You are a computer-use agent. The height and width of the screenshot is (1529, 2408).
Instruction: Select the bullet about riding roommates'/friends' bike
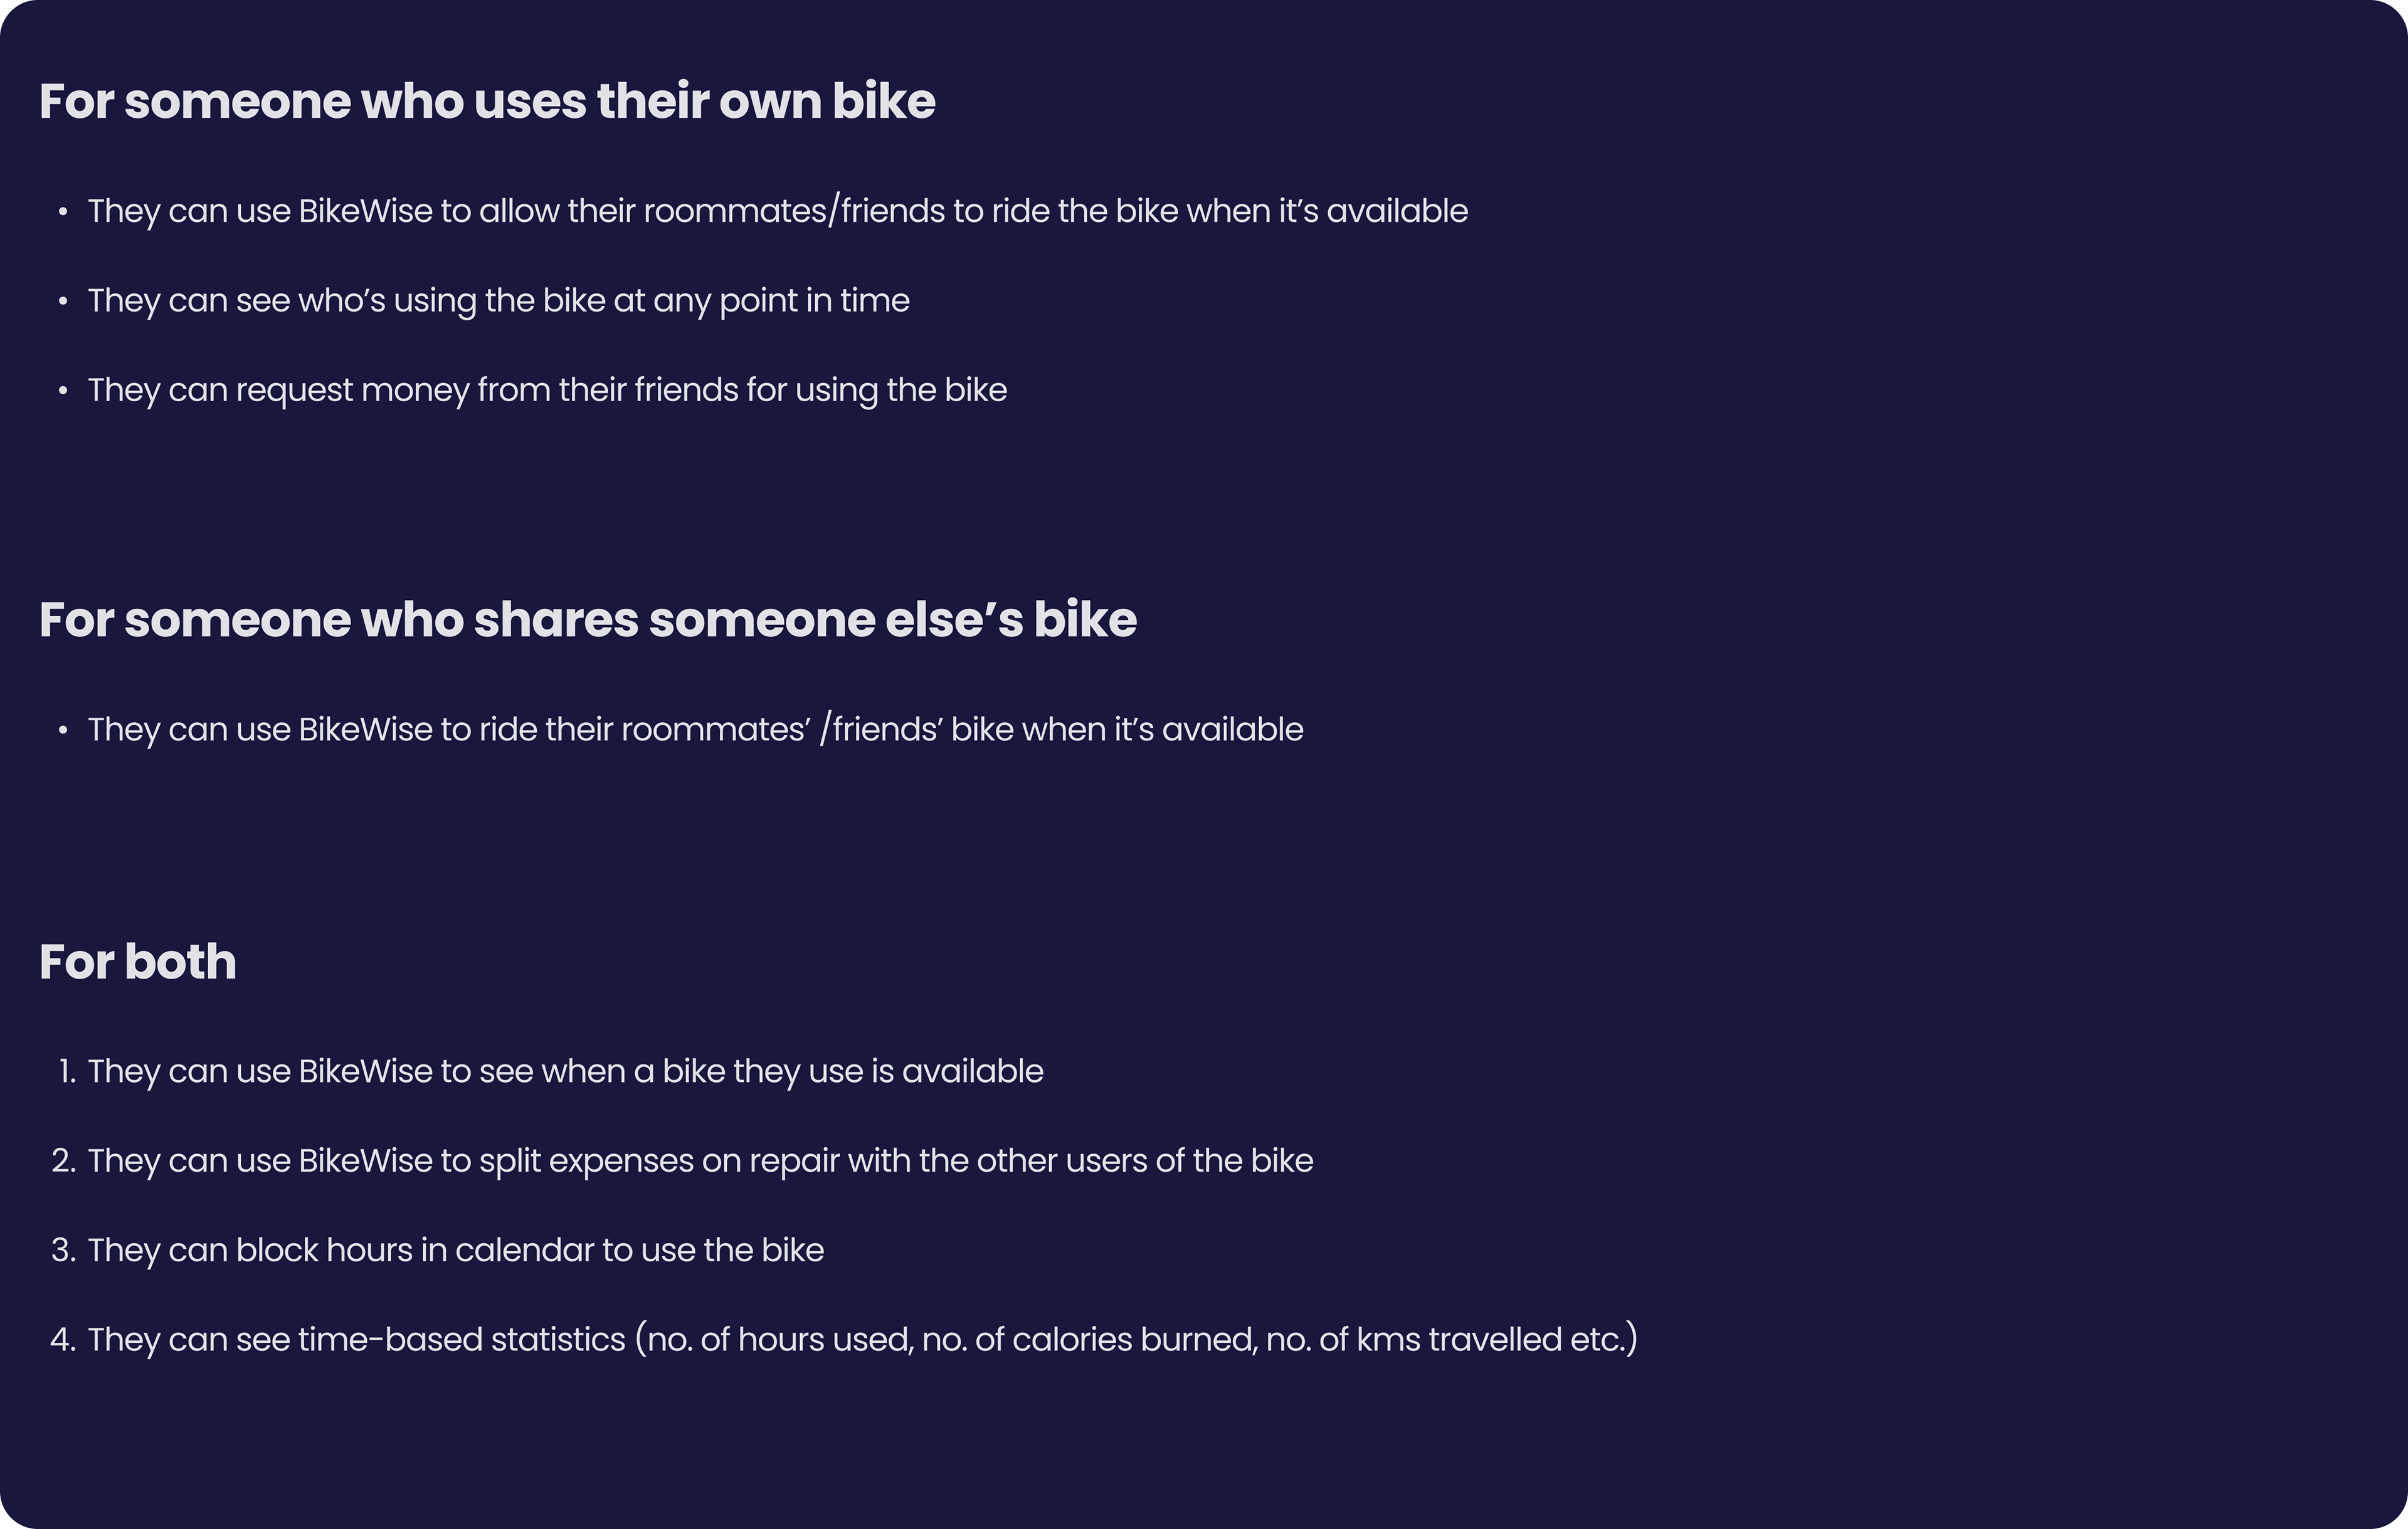point(695,729)
